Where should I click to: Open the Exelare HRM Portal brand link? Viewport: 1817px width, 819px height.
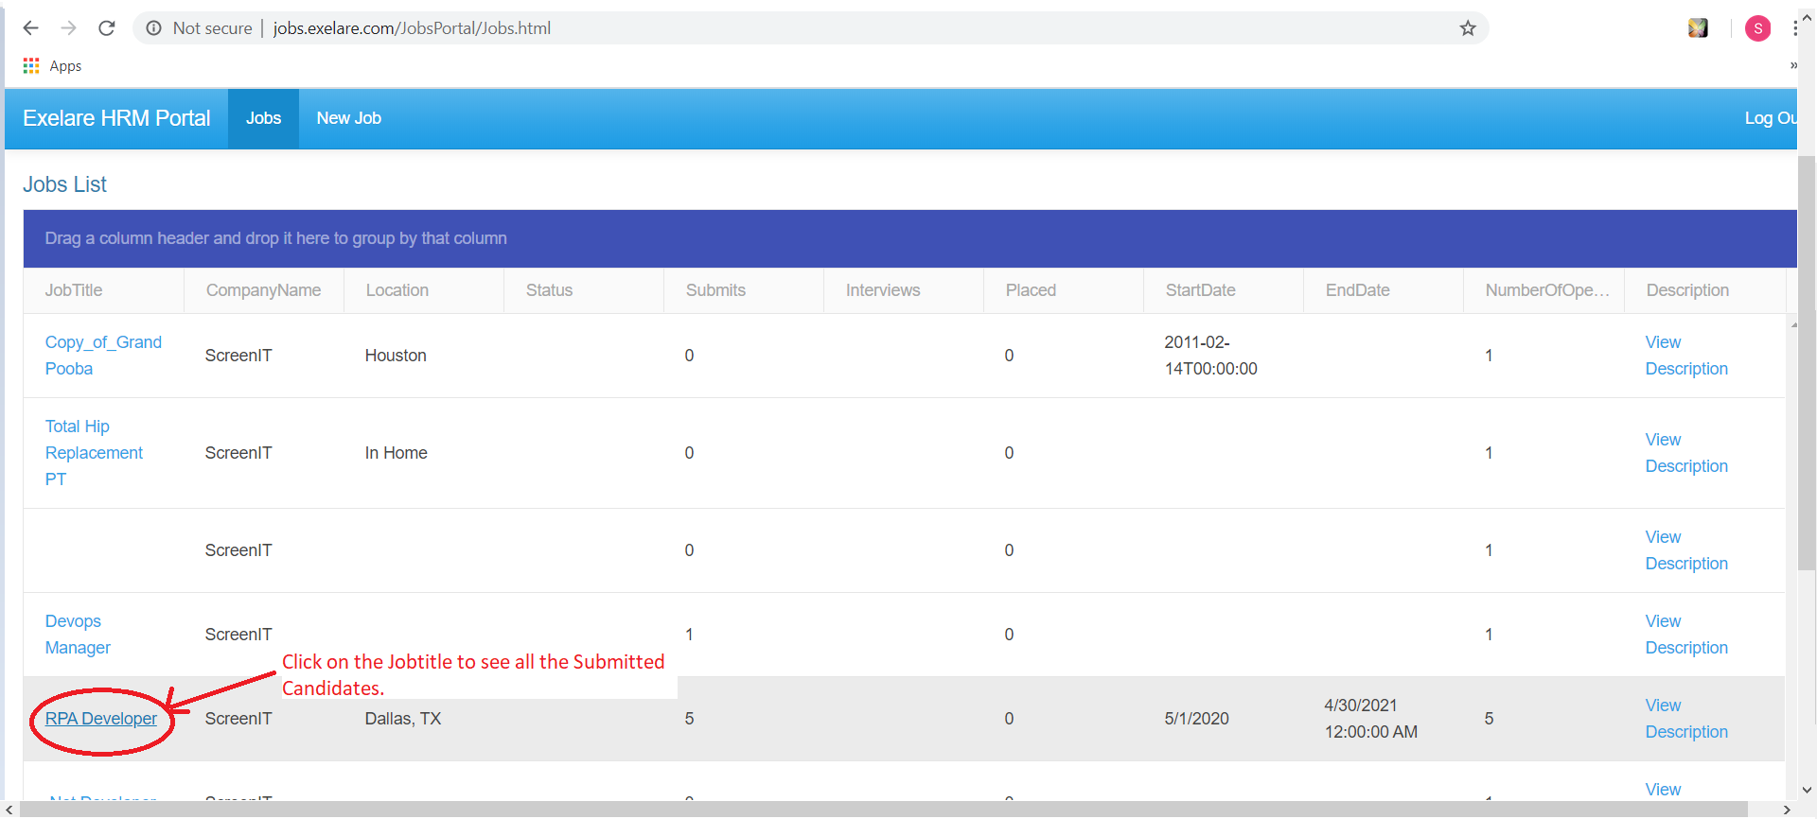(x=116, y=118)
